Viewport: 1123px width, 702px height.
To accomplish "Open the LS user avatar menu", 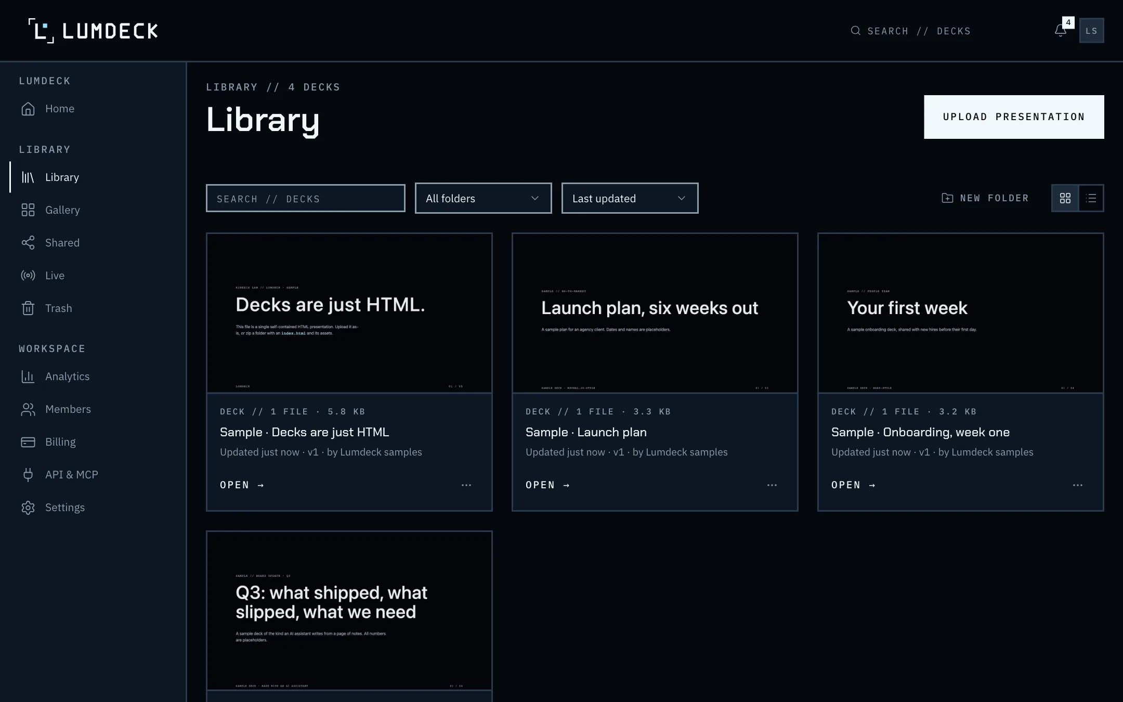I will point(1091,31).
